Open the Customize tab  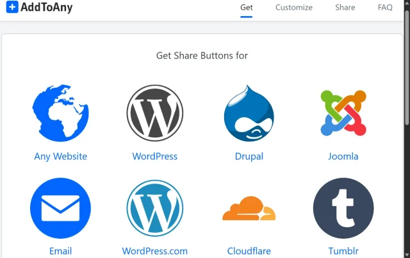pyautogui.click(x=294, y=7)
